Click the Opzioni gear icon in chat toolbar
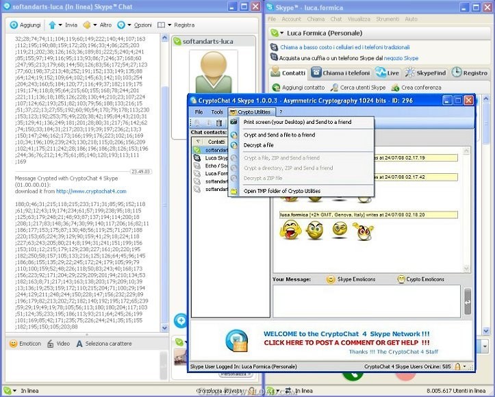495x397 pixels. 121,25
